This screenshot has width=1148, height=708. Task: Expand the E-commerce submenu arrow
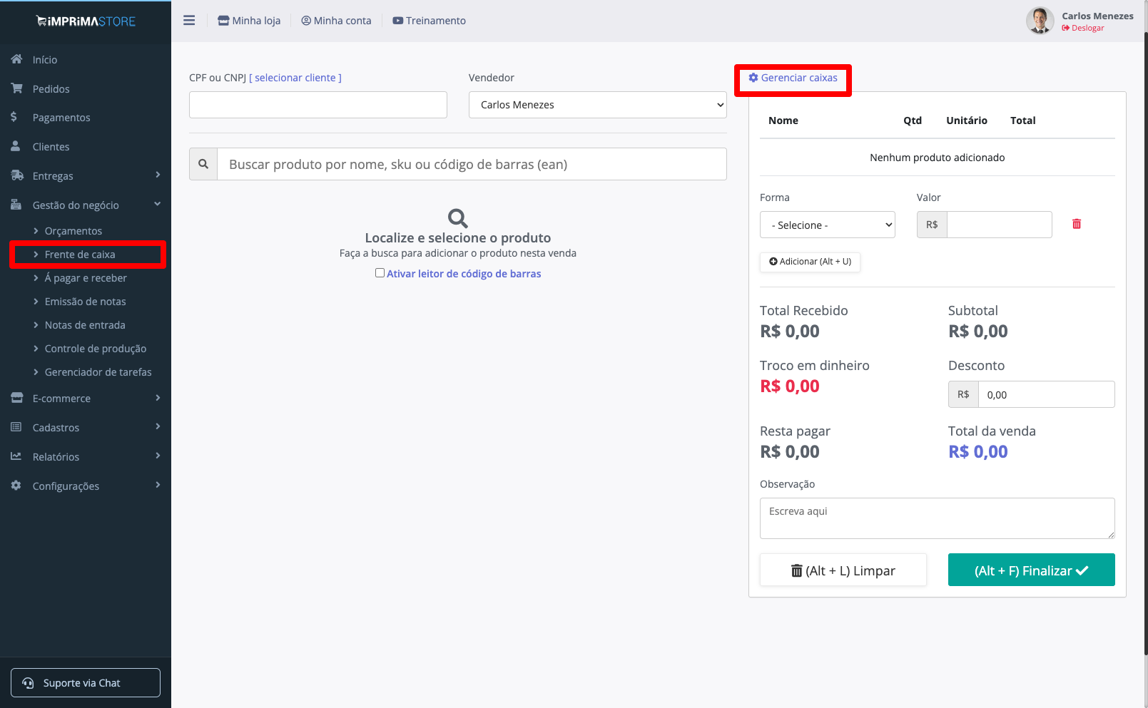pos(158,398)
